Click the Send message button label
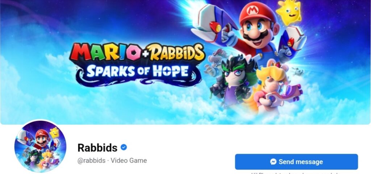This screenshot has height=174, width=371. [x=301, y=162]
